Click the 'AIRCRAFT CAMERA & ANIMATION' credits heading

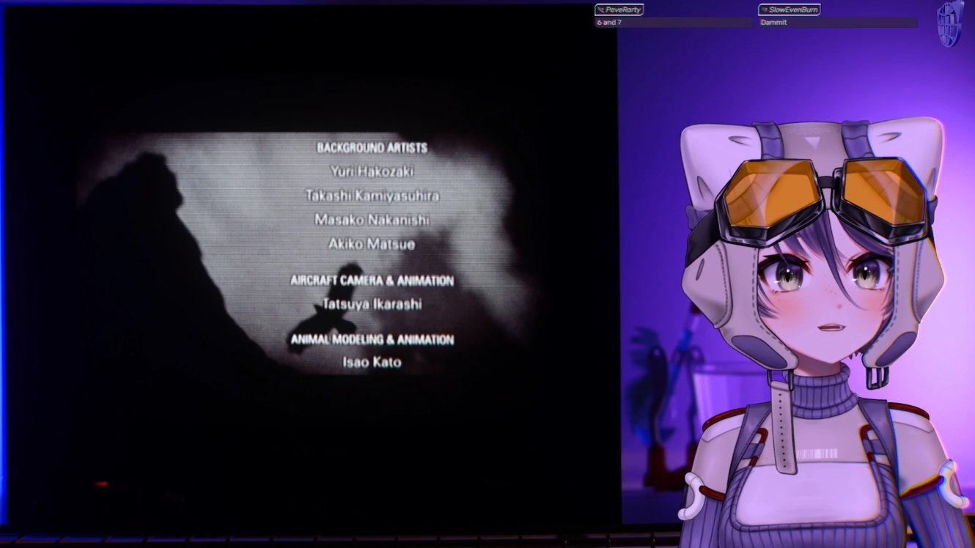[372, 281]
